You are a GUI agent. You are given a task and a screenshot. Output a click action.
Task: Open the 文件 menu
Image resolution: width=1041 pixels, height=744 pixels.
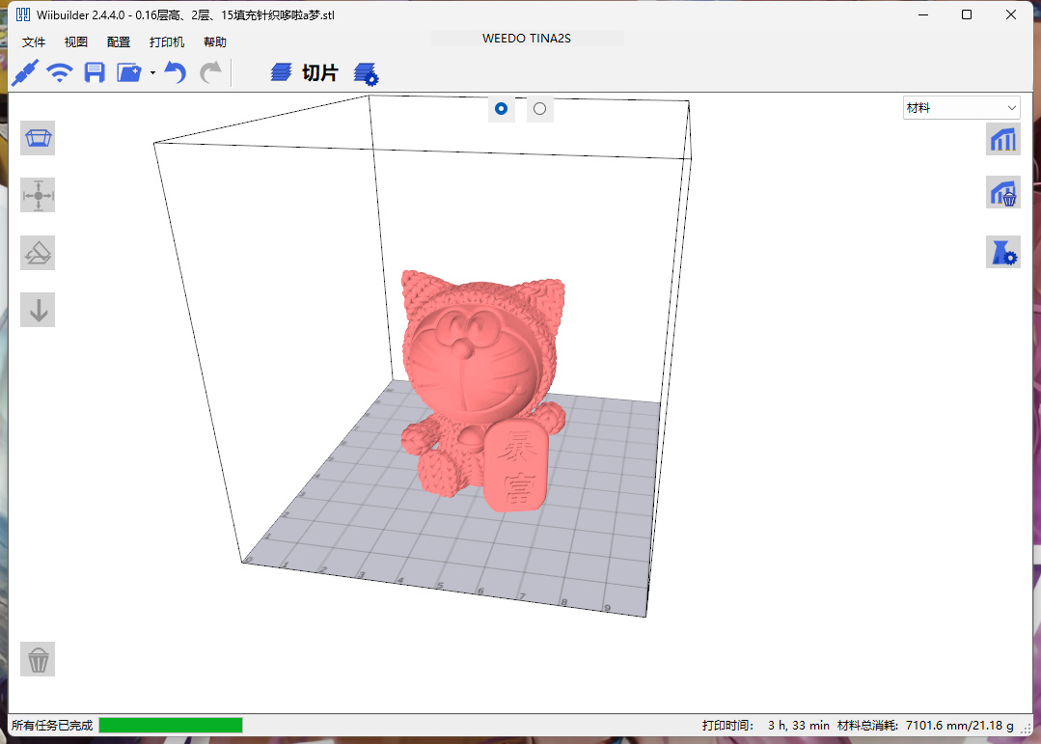pyautogui.click(x=33, y=41)
